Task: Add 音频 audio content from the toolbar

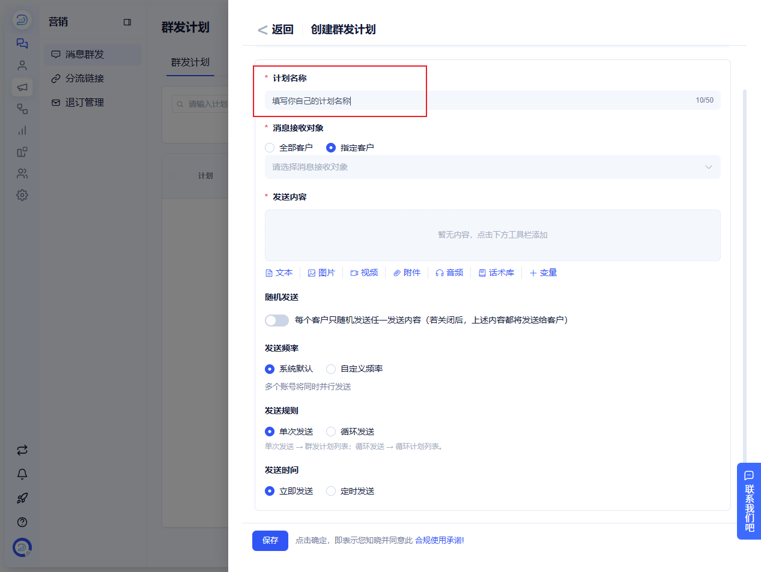Action: tap(449, 272)
